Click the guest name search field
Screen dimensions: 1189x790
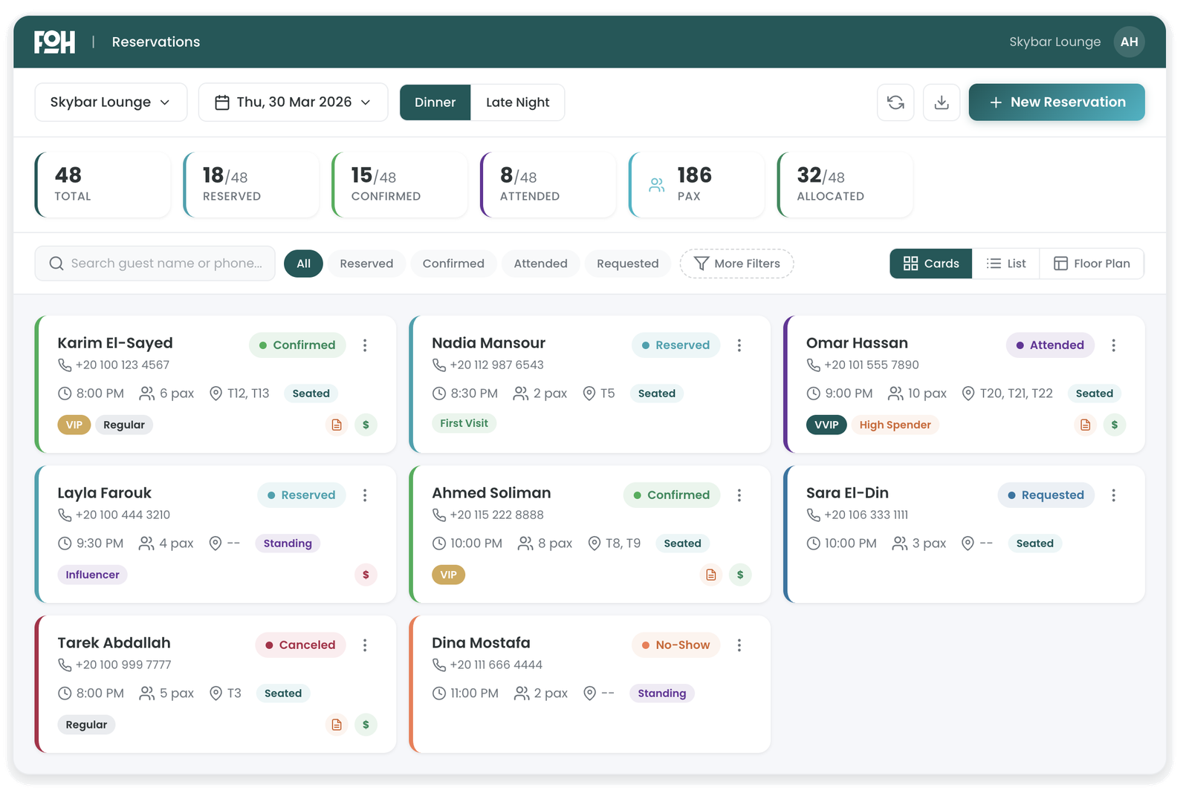165,264
